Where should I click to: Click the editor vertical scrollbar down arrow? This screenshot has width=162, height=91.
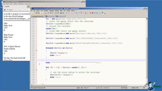point(147,83)
